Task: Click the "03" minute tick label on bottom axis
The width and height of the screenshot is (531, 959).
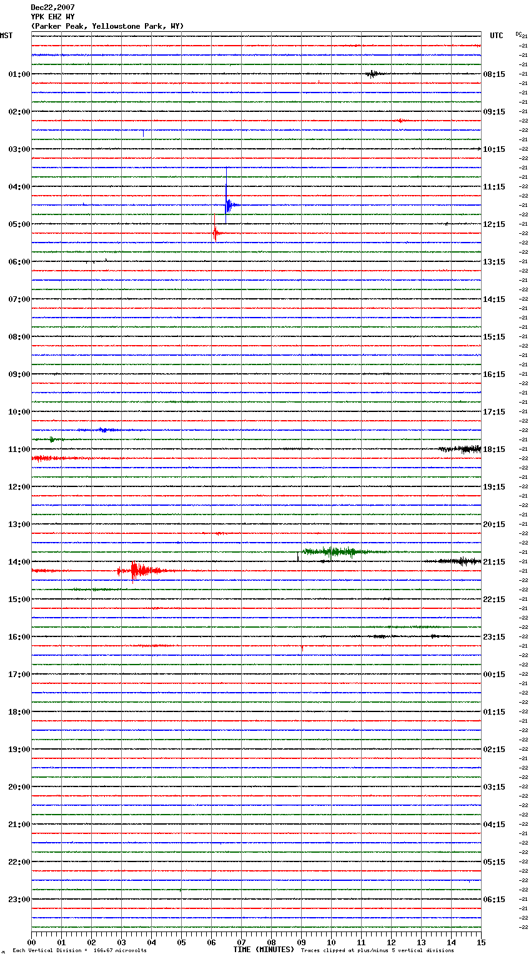Action: coord(121,942)
